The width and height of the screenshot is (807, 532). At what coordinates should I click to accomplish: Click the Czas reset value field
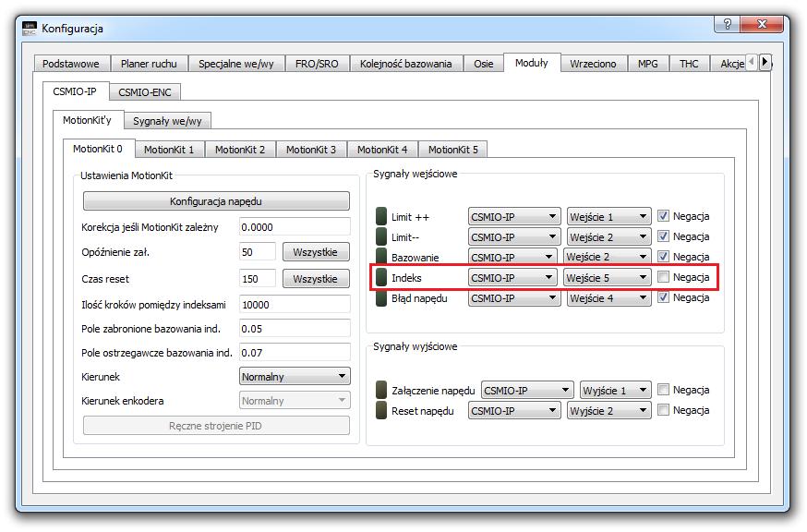click(x=257, y=279)
